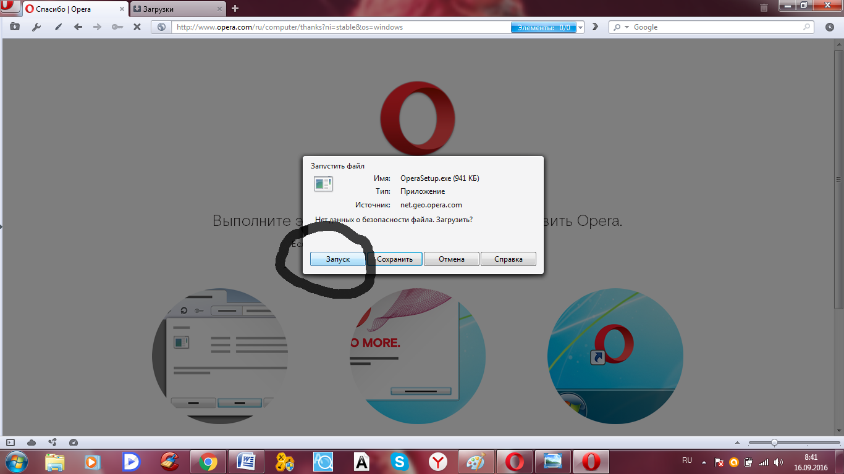This screenshot has height=474, width=844.
Task: Click OperaSetup.exe (941 КБ) file name
Action: tap(440, 178)
